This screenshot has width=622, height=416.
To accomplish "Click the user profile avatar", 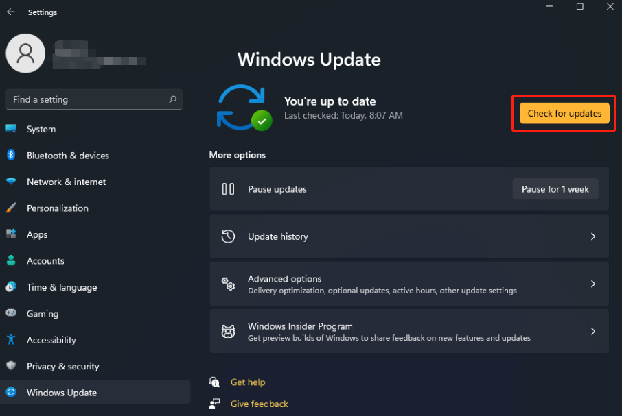I will 25,53.
